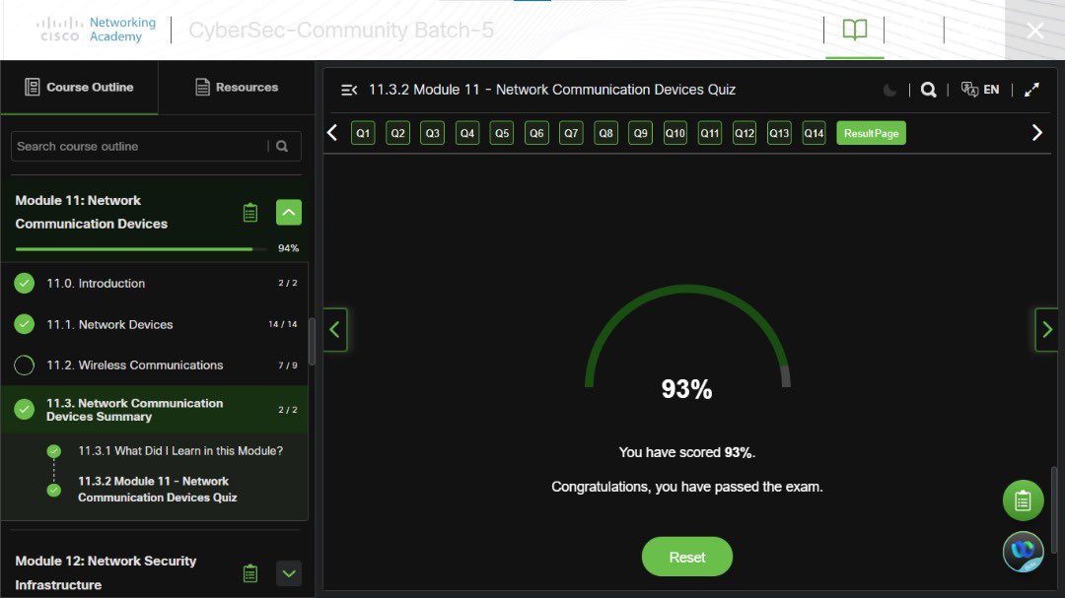Click the CyberSec-Community Batch-5 title
Image resolution: width=1065 pixels, height=598 pixels.
click(341, 30)
